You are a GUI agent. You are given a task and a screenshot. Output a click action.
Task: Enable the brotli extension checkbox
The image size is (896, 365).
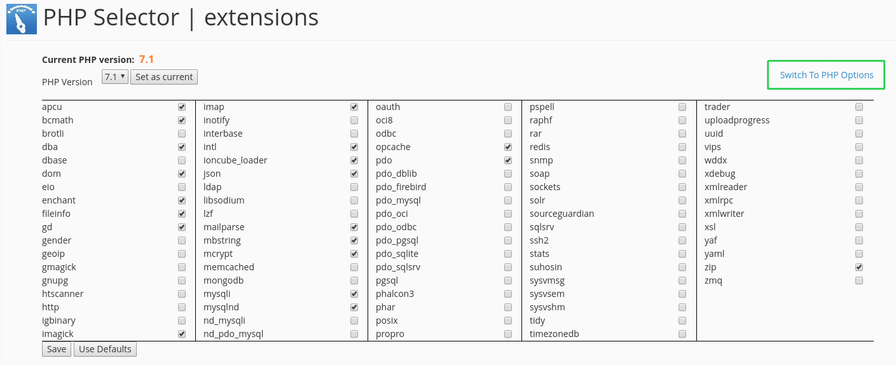pyautogui.click(x=182, y=134)
